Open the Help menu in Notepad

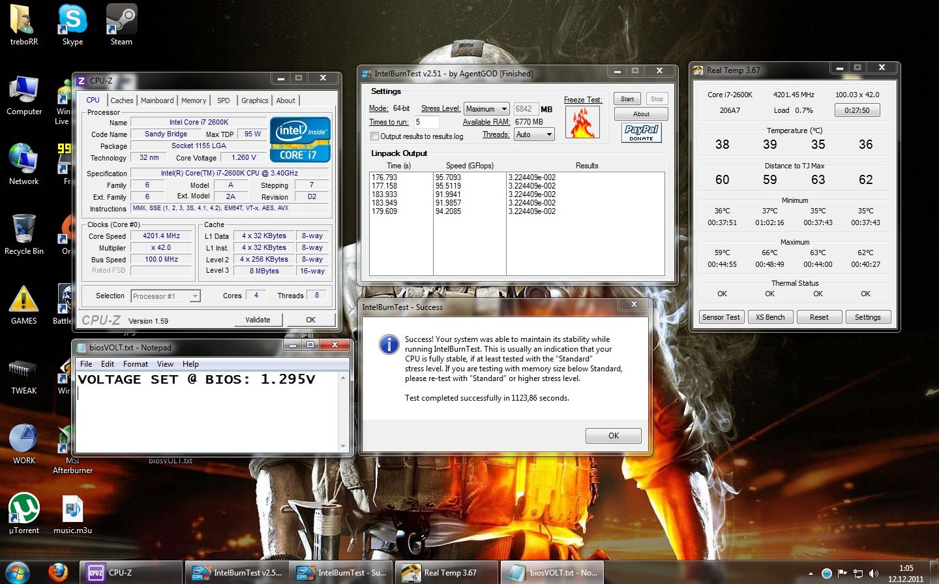coord(190,364)
